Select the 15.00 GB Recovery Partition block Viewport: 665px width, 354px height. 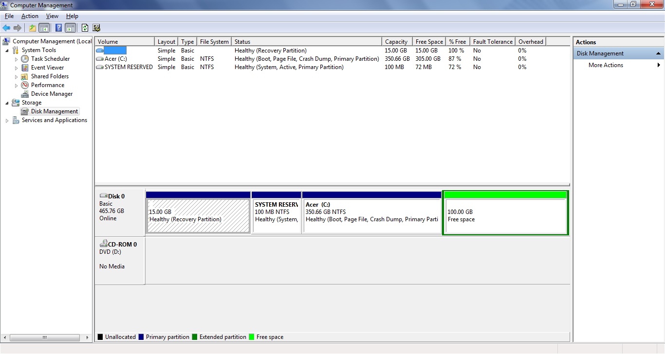click(198, 212)
